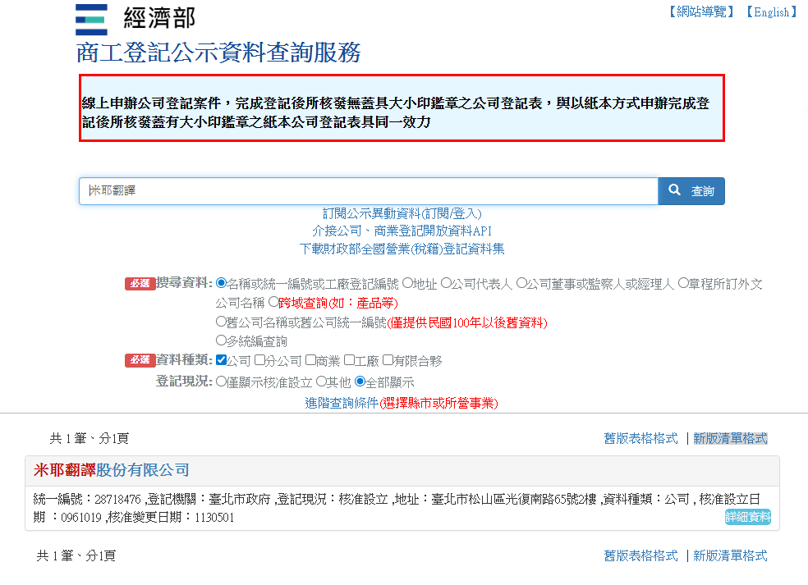Click the 經濟部 logo icon
The image size is (808, 585).
[x=90, y=19]
